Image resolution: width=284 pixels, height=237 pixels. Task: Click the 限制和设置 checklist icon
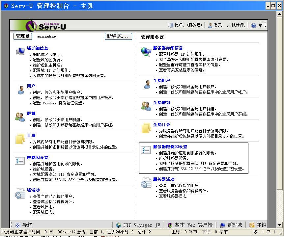tap(20, 161)
